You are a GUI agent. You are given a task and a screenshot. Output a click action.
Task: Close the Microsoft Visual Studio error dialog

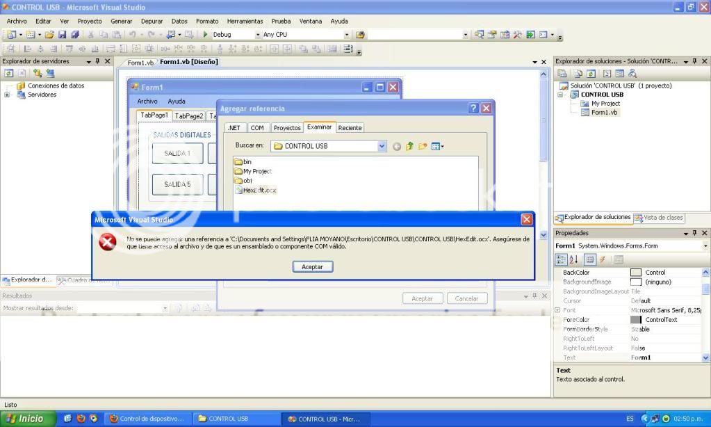point(526,220)
